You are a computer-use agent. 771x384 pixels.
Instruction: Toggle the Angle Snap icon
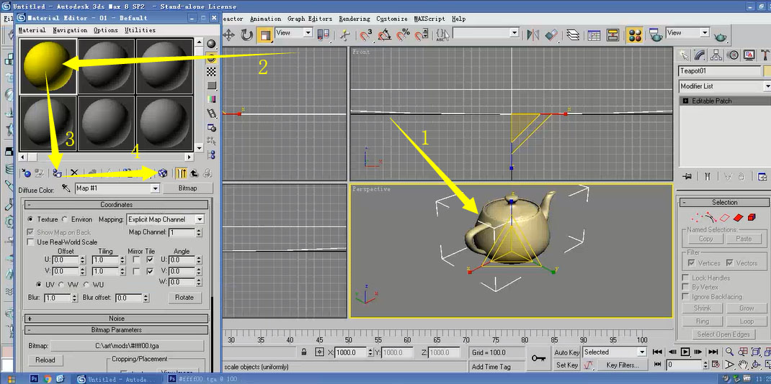click(384, 35)
